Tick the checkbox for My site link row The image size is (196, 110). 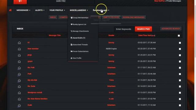(180, 80)
